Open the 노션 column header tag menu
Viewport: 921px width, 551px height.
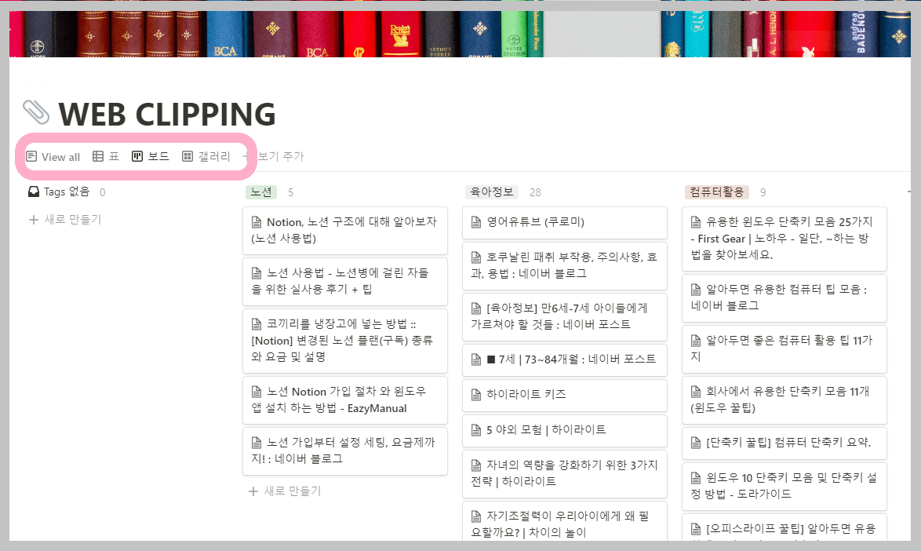[x=260, y=191]
